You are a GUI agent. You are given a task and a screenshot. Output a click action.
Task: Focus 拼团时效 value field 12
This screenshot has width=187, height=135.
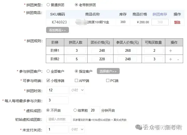(57, 90)
